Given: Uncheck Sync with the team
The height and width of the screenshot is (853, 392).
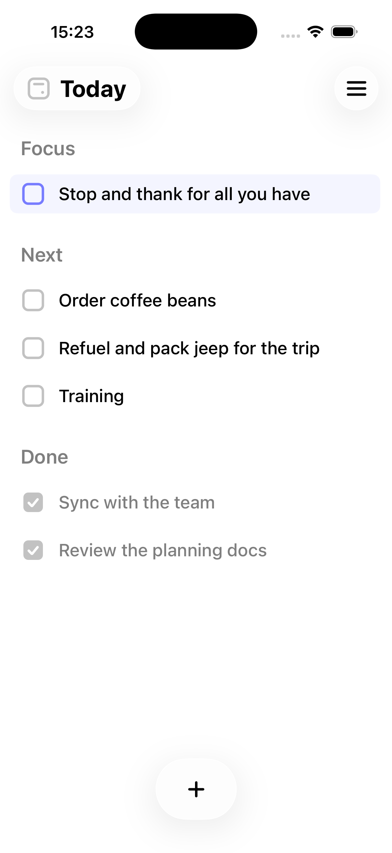Looking at the screenshot, I should tap(33, 502).
